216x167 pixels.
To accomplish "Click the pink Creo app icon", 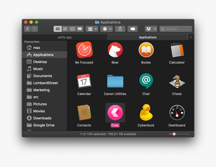I will pyautogui.click(x=115, y=113).
